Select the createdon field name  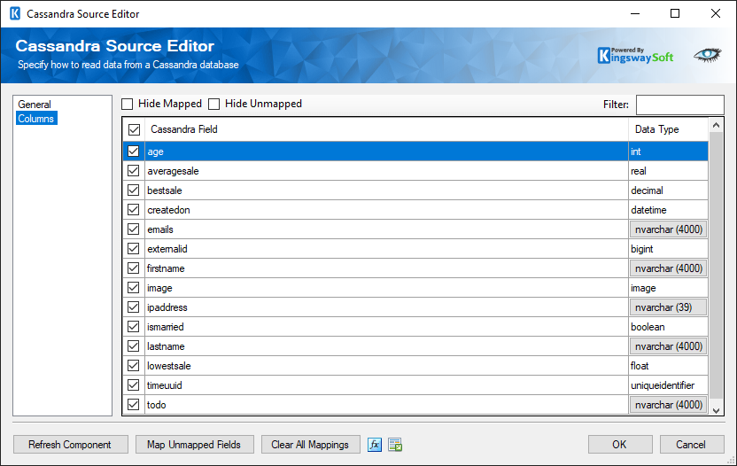(168, 210)
